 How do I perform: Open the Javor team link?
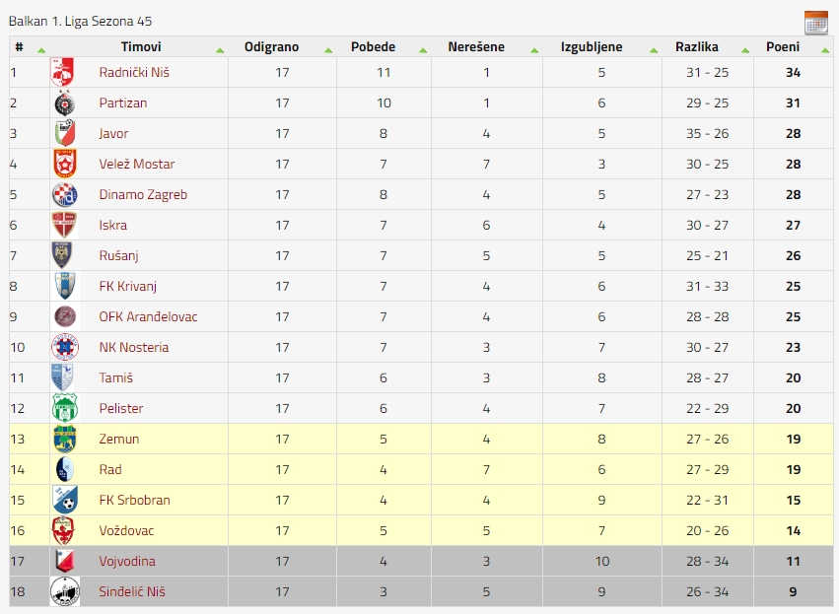[x=113, y=134]
